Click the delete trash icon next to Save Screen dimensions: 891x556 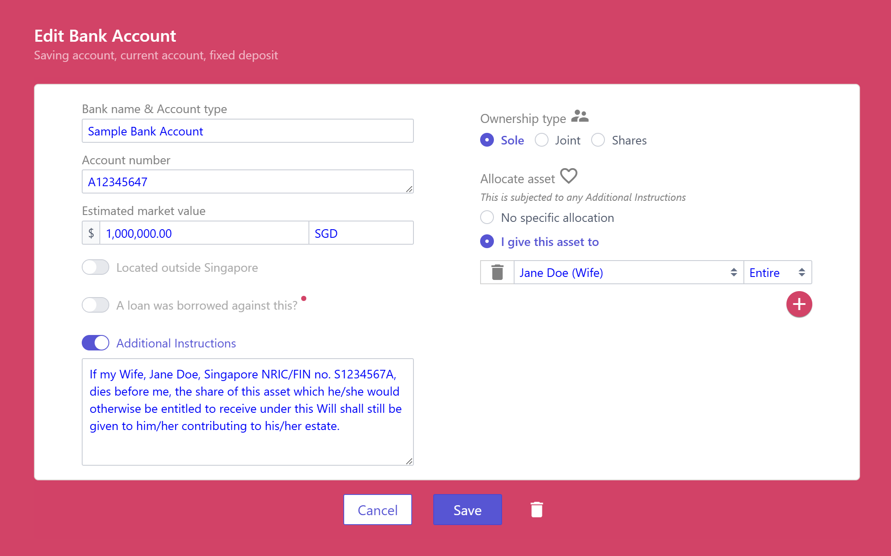[536, 510]
